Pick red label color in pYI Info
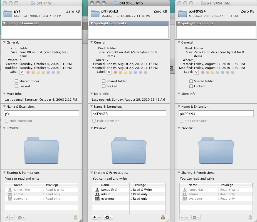The height and width of the screenshot is (222, 257). [x=28, y=72]
